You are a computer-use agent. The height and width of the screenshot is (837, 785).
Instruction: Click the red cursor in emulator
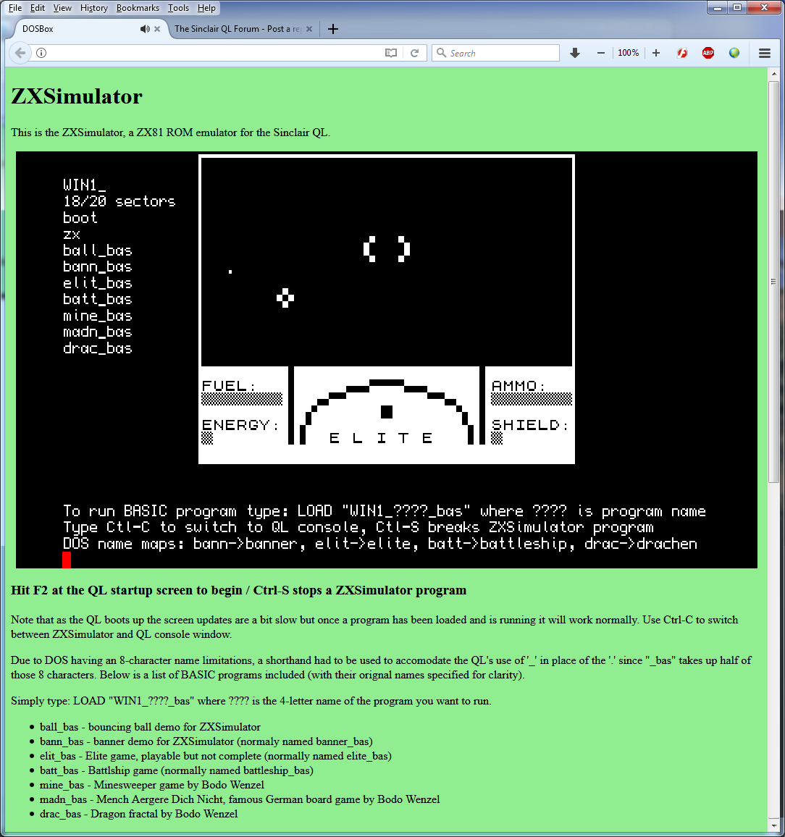(67, 560)
